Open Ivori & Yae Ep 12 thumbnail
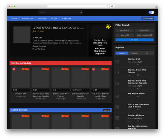This screenshot has height=139, width=165. pos(100,80)
